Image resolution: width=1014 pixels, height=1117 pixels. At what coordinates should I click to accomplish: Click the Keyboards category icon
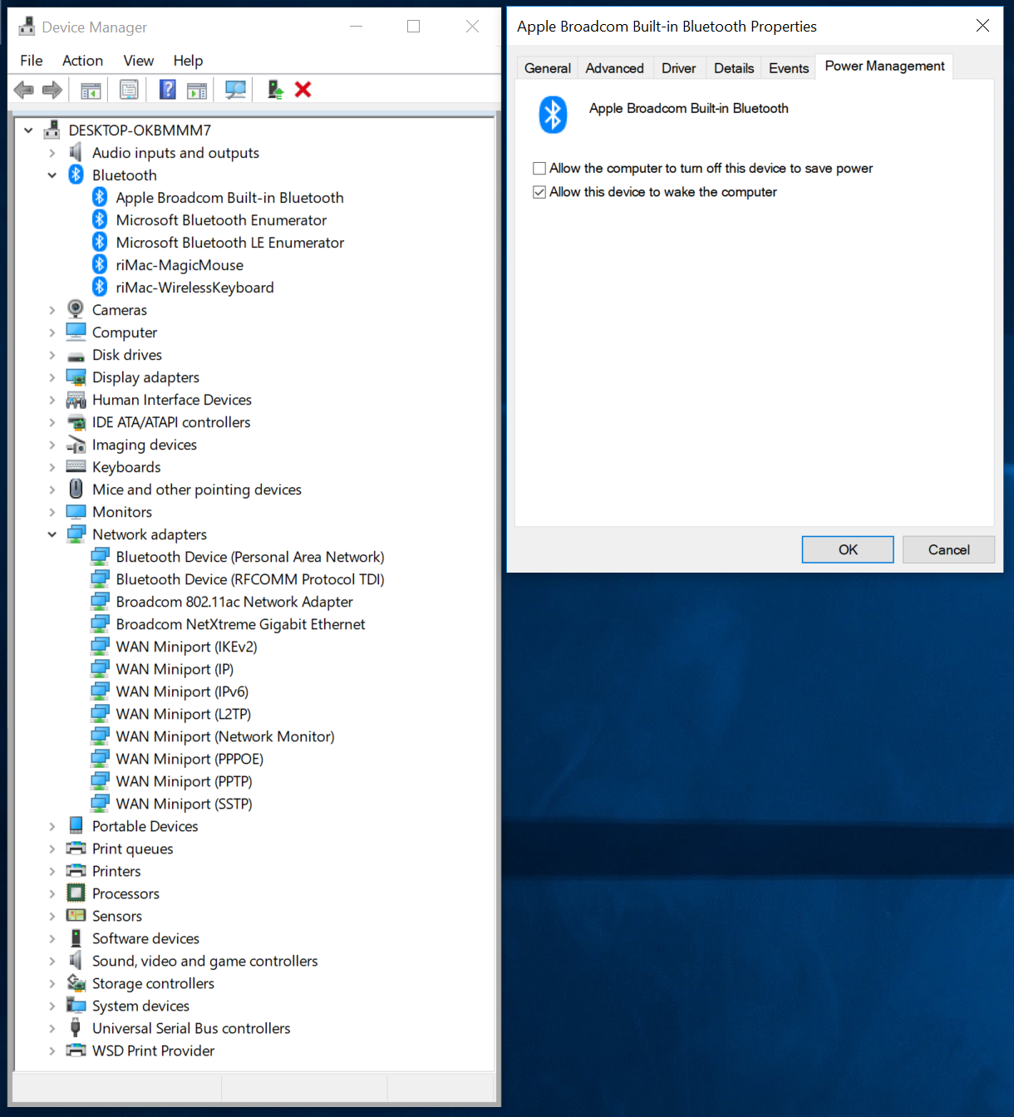(76, 466)
